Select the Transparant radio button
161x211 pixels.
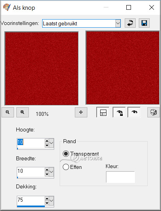point(66,154)
